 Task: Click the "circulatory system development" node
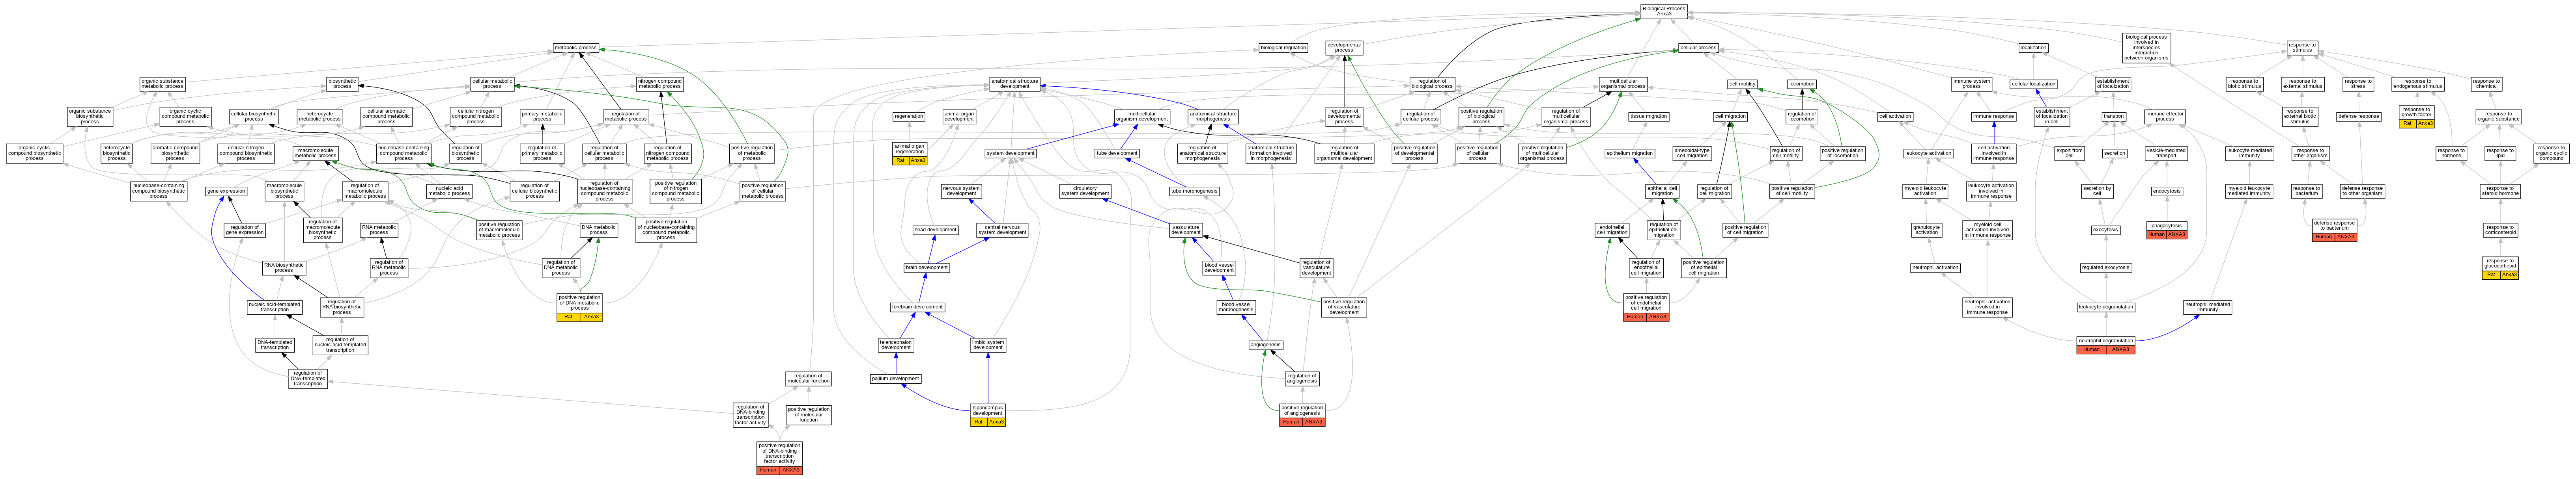[1085, 191]
